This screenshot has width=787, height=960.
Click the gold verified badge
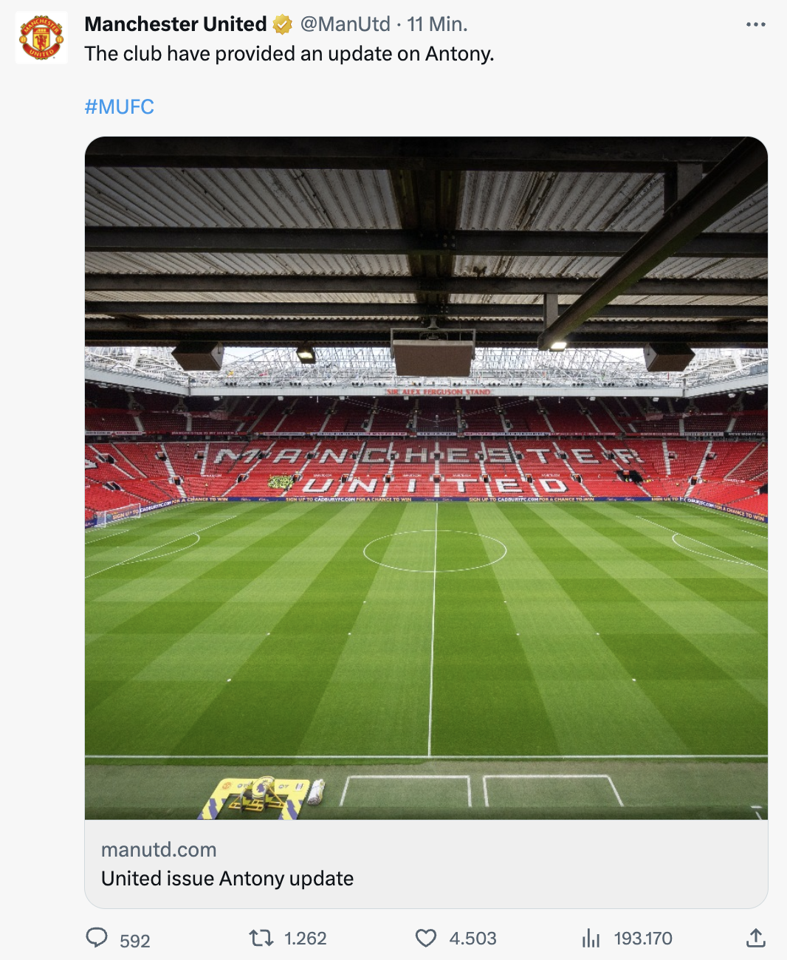283,24
